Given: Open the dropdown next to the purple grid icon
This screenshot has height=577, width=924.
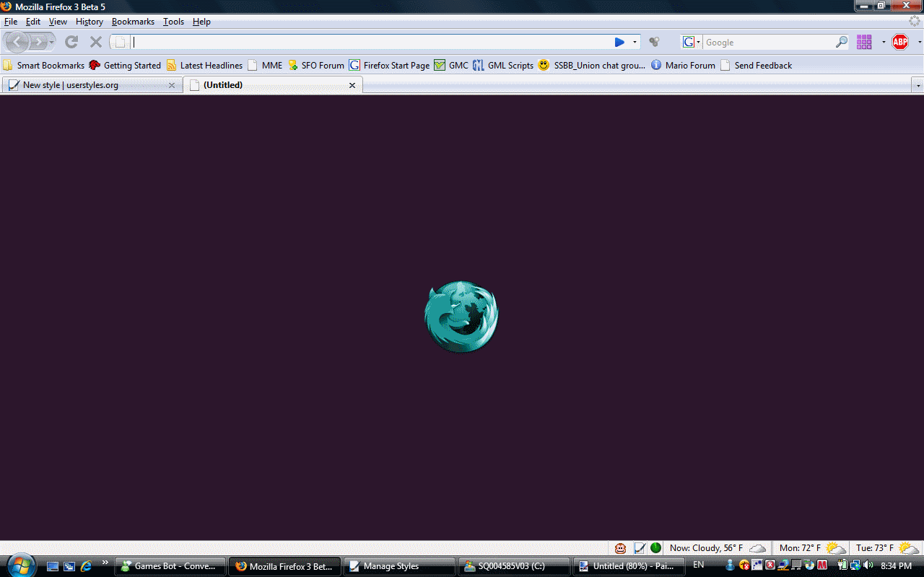Looking at the screenshot, I should tap(884, 42).
